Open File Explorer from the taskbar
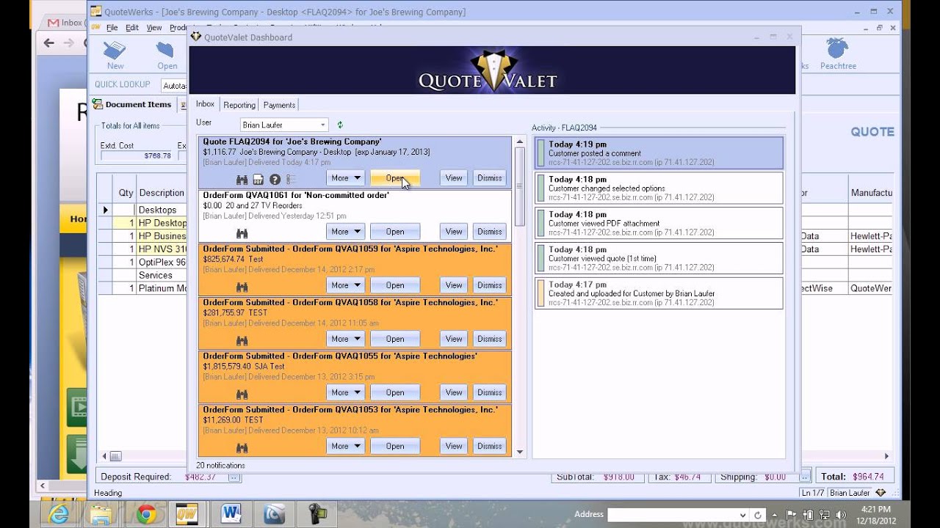 [x=101, y=514]
